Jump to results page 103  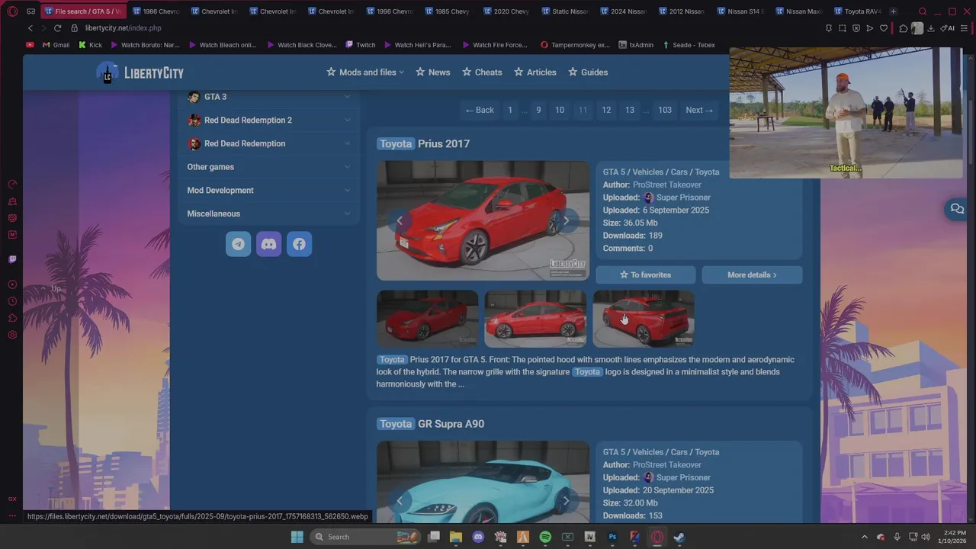click(x=665, y=110)
